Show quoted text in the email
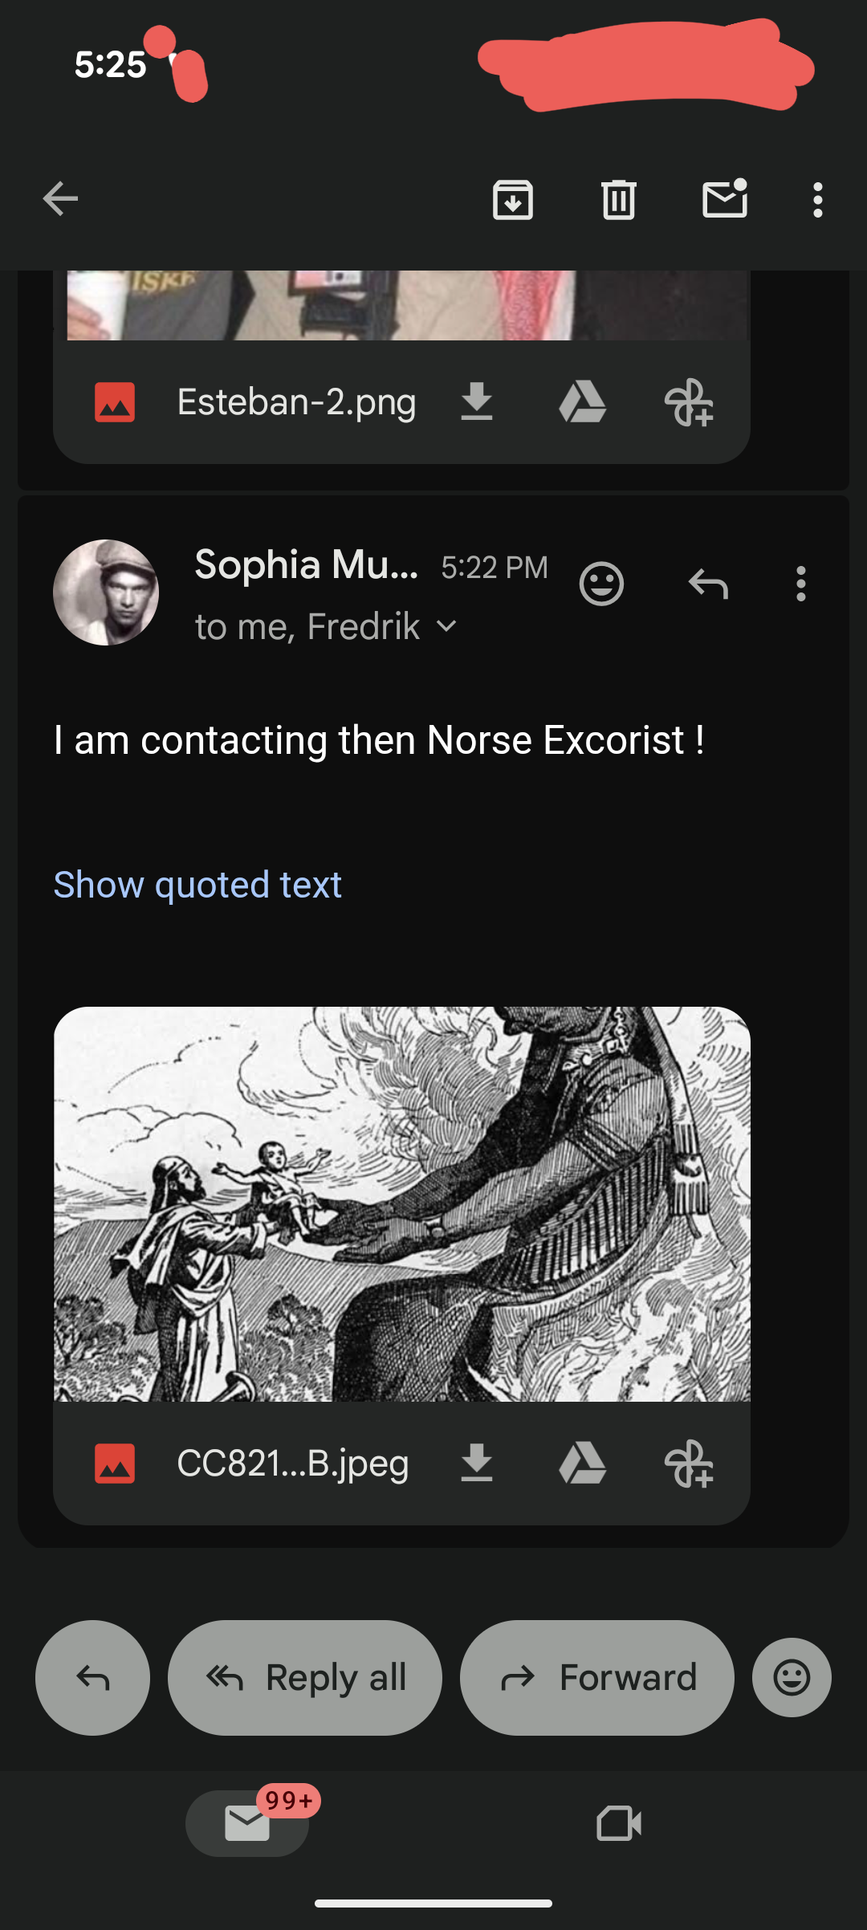Screen dimensions: 867x1930 [x=197, y=885]
